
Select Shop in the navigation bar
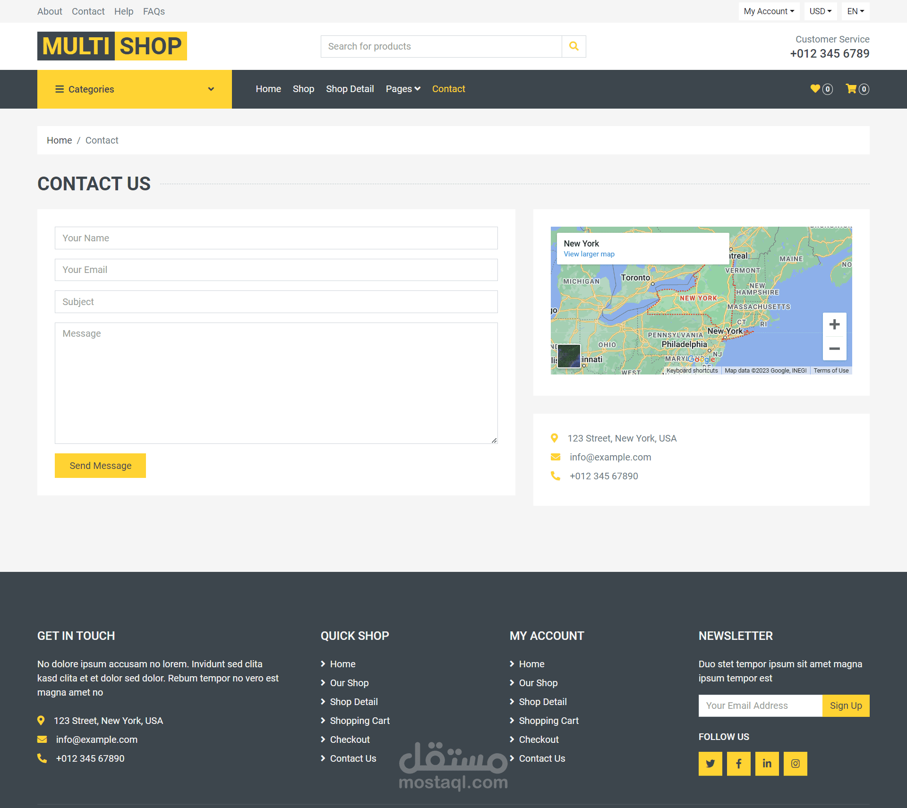click(x=303, y=89)
